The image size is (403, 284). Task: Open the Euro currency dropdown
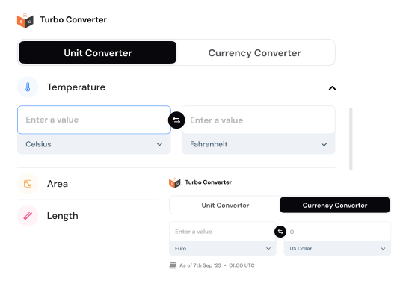(223, 249)
